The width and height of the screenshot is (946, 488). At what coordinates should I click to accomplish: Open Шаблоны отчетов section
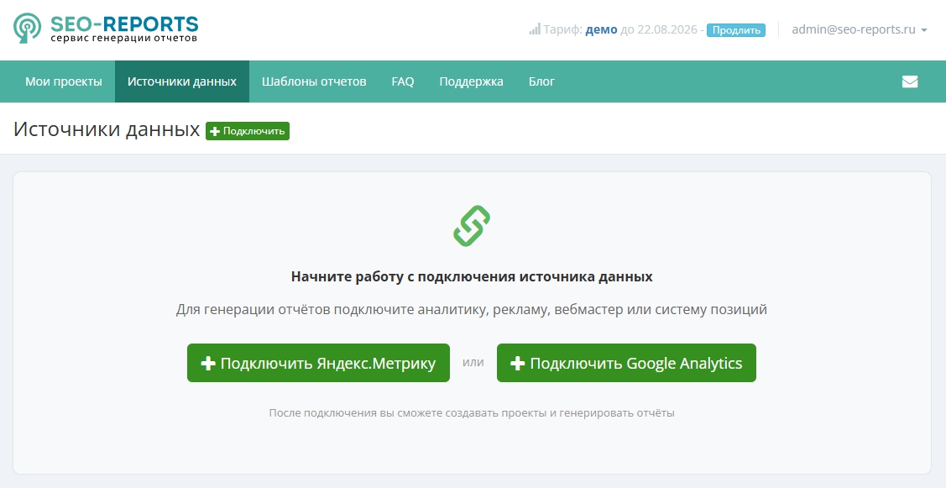click(x=314, y=81)
